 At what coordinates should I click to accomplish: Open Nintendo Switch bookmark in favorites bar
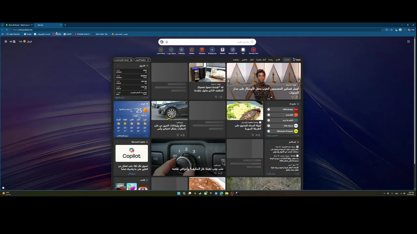(x=82, y=34)
